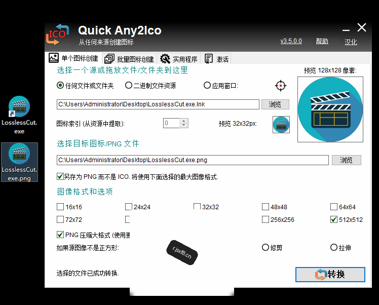
Task: Open the 帮助 link
Action: (322, 42)
